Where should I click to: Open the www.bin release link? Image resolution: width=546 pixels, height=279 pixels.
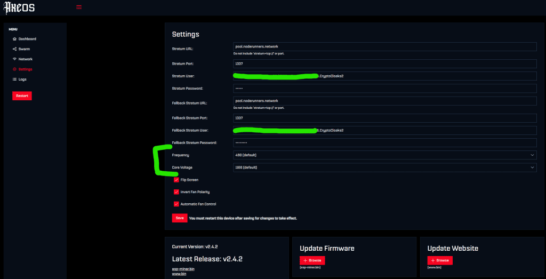[x=179, y=274]
